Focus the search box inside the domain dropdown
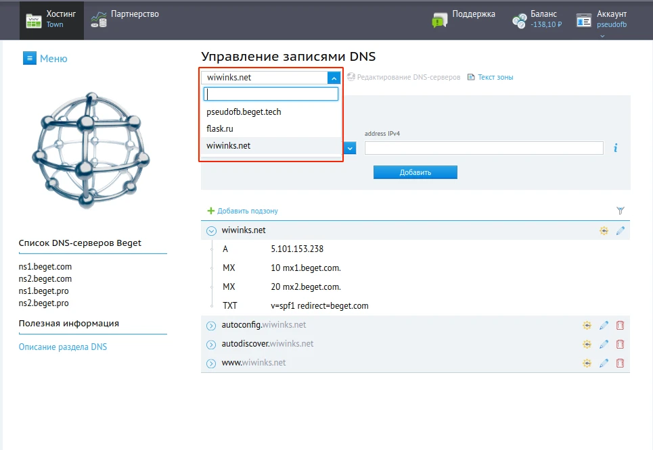This screenshot has width=653, height=450. 271,94
